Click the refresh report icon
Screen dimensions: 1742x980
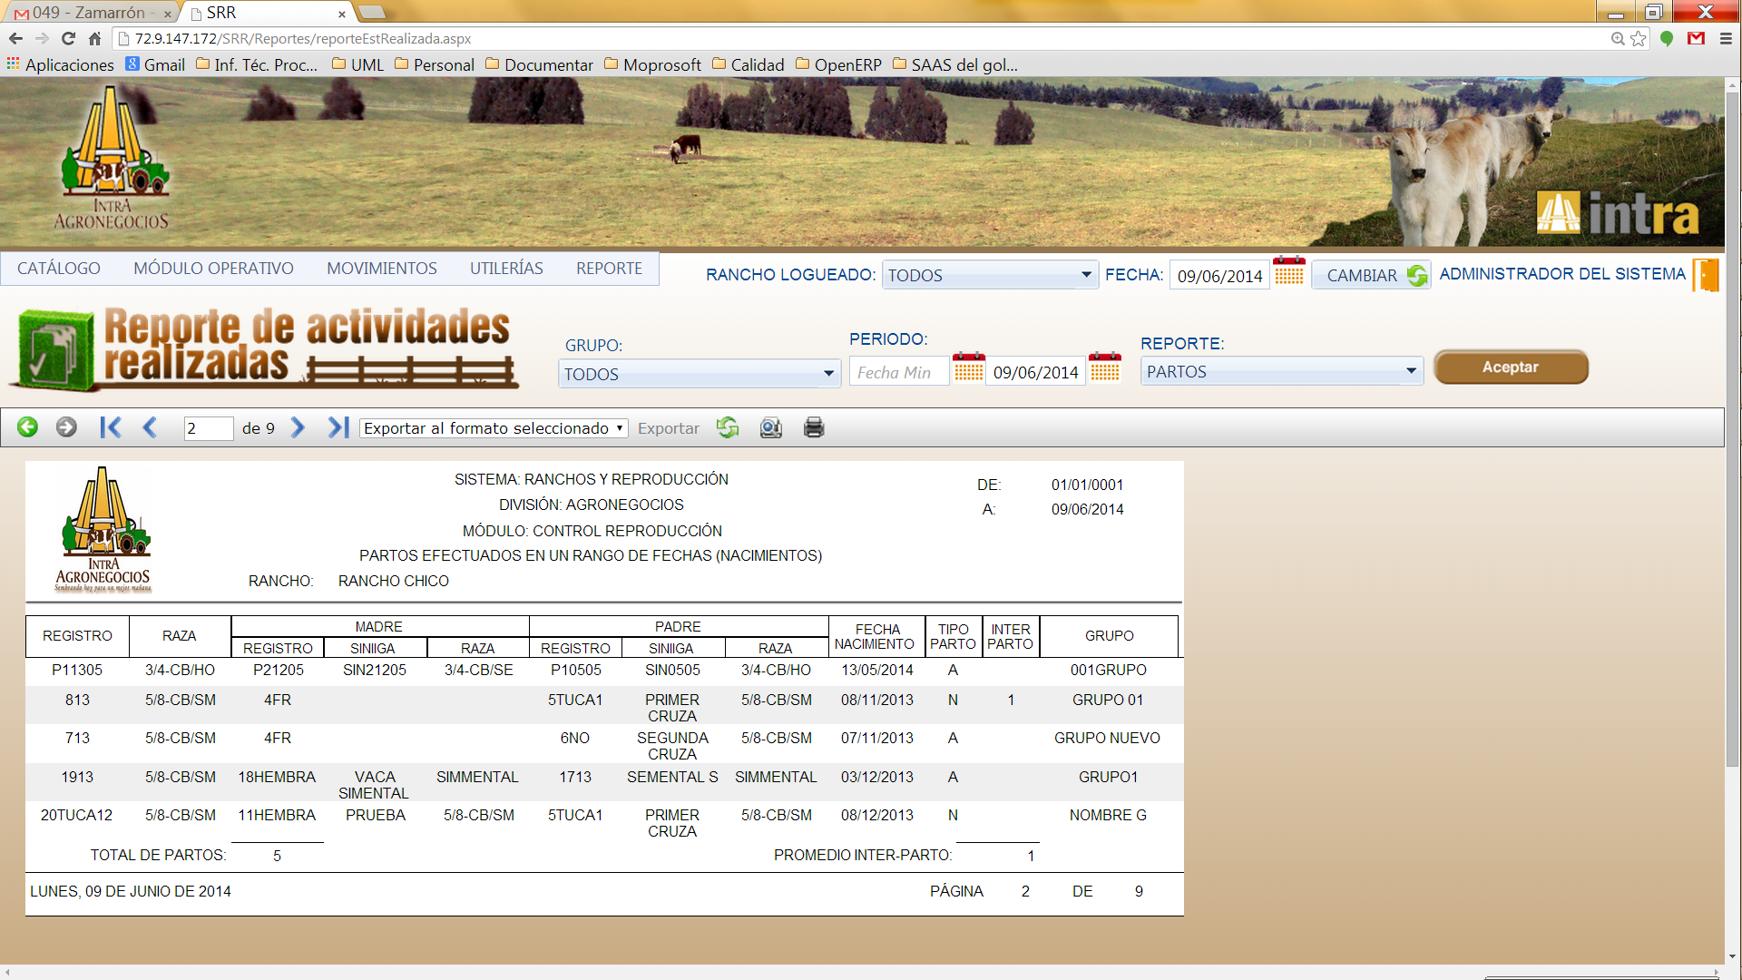pyautogui.click(x=728, y=427)
